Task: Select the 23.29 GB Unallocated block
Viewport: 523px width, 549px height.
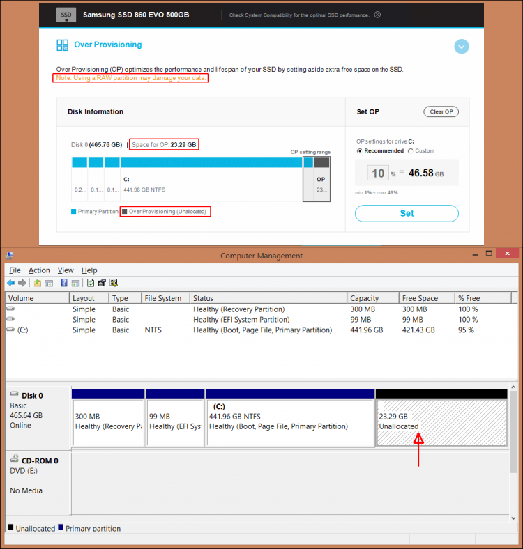Action: point(441,418)
